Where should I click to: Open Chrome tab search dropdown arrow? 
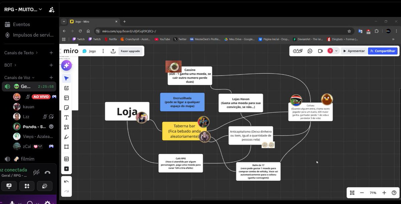coord(64,21)
